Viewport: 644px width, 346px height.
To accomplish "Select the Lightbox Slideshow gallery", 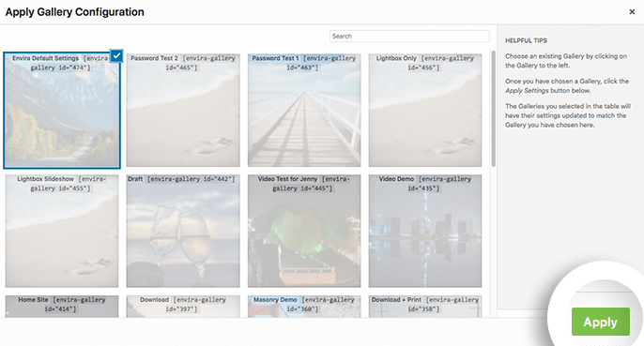I will [x=62, y=231].
